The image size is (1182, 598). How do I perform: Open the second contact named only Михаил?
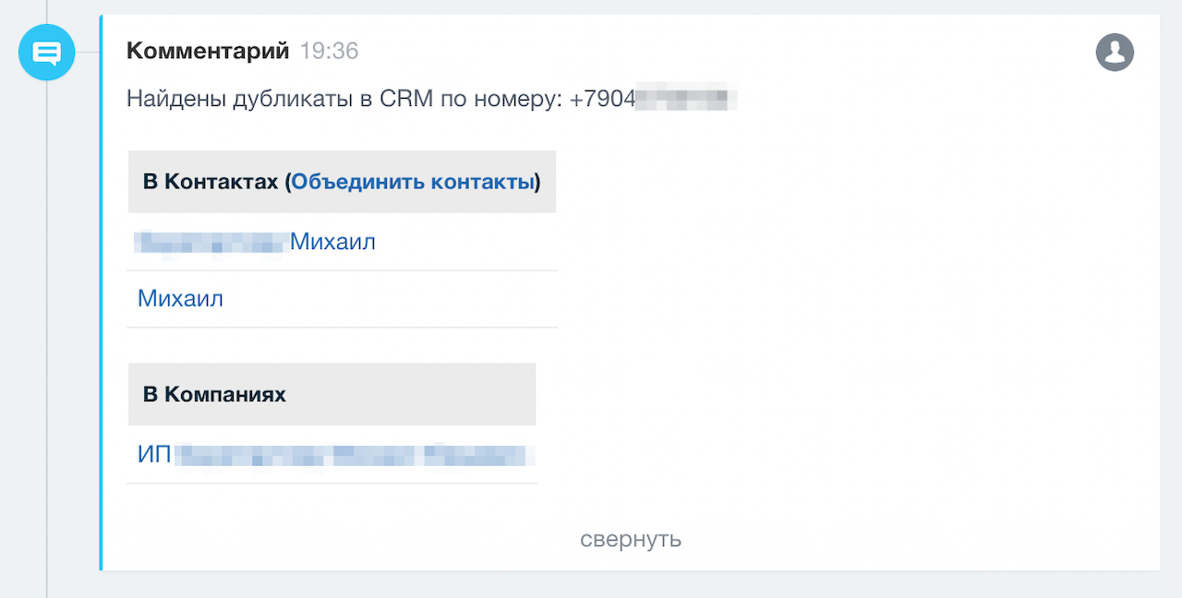180,299
